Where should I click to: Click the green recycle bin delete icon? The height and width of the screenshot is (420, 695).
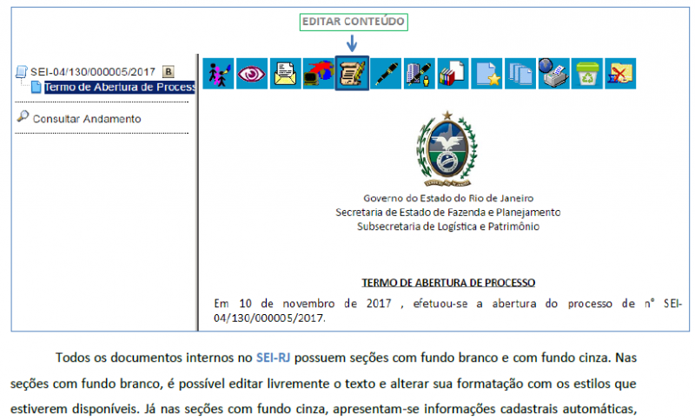[x=587, y=74]
